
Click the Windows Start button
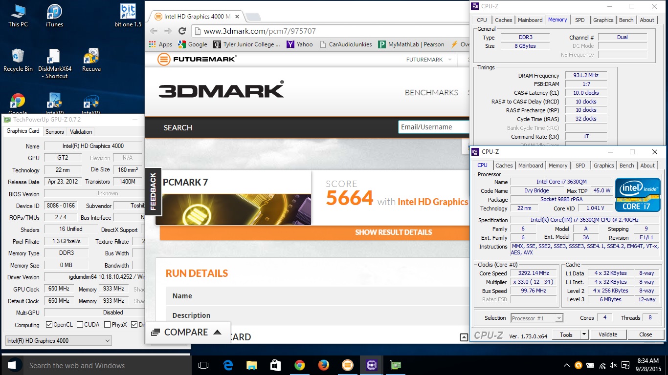click(12, 365)
